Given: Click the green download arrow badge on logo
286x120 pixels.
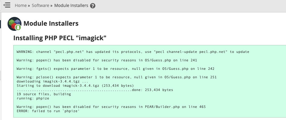Looking at the screenshot, I should tap(18, 28).
